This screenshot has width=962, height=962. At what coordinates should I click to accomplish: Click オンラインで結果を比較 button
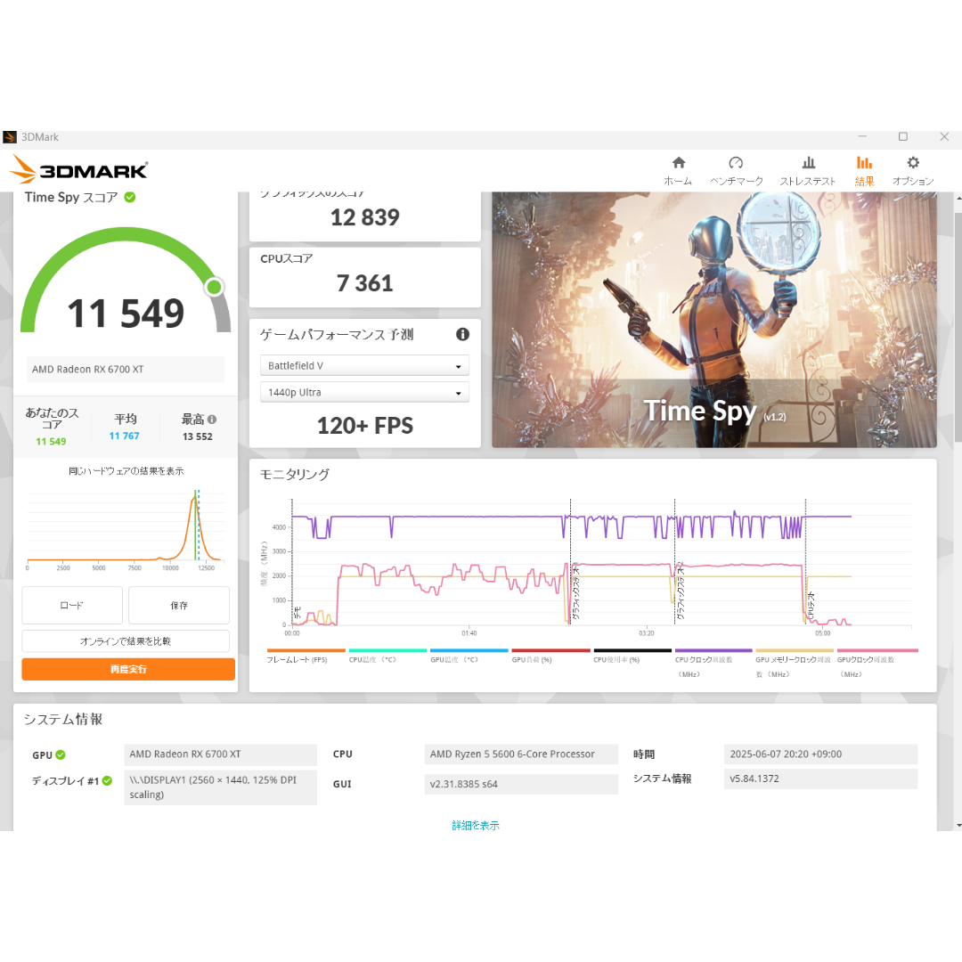click(126, 640)
